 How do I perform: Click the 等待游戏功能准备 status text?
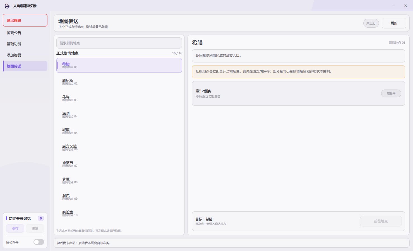pos(208,96)
